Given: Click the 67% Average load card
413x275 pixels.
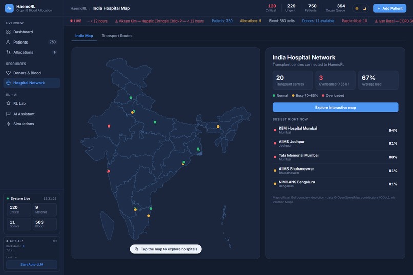Looking at the screenshot, I should click(x=378, y=80).
